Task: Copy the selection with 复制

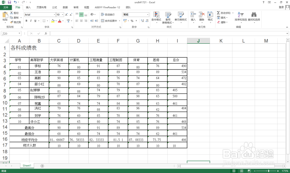Action: coord(14,18)
